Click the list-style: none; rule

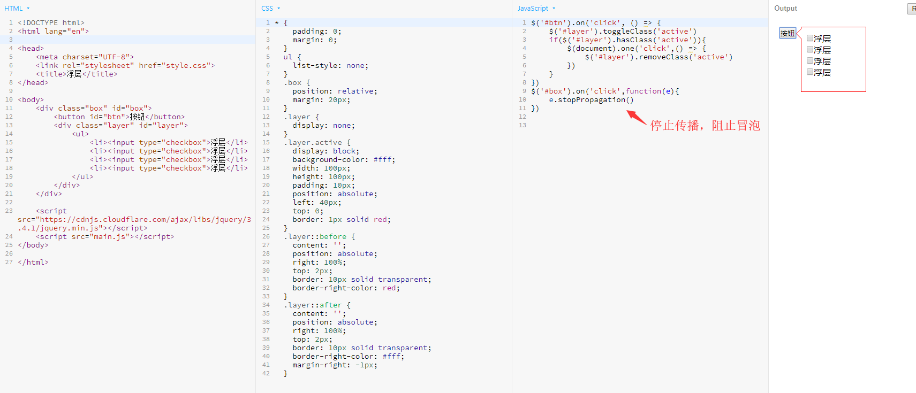(330, 65)
